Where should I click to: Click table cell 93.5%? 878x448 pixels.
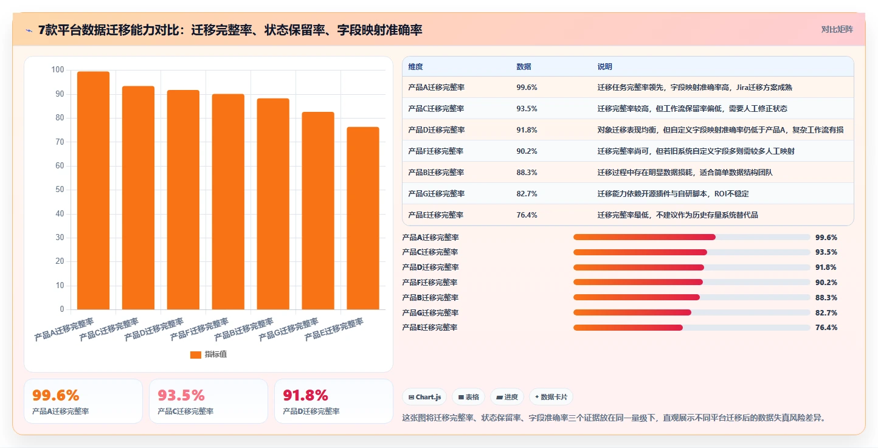[x=527, y=109]
